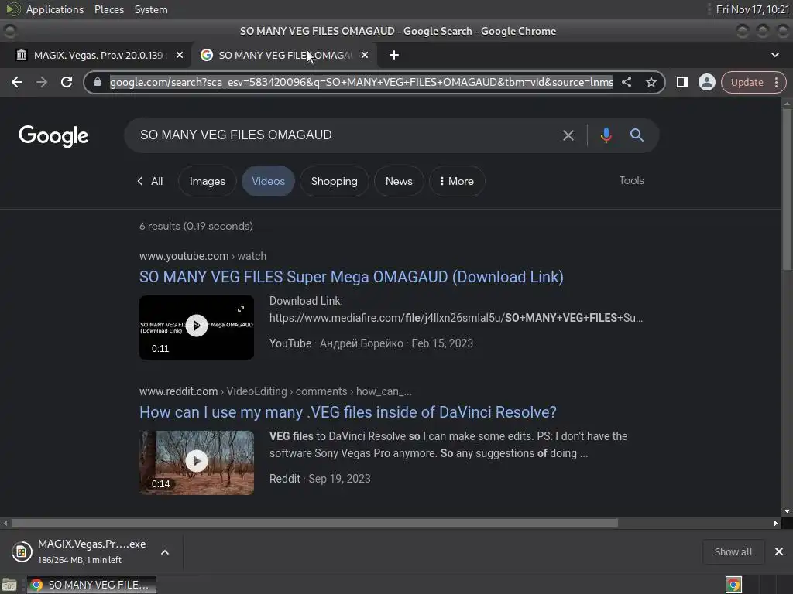Open the MAGIX.Vegas.Pr exe download item
This screenshot has height=594, width=793.
click(79, 551)
